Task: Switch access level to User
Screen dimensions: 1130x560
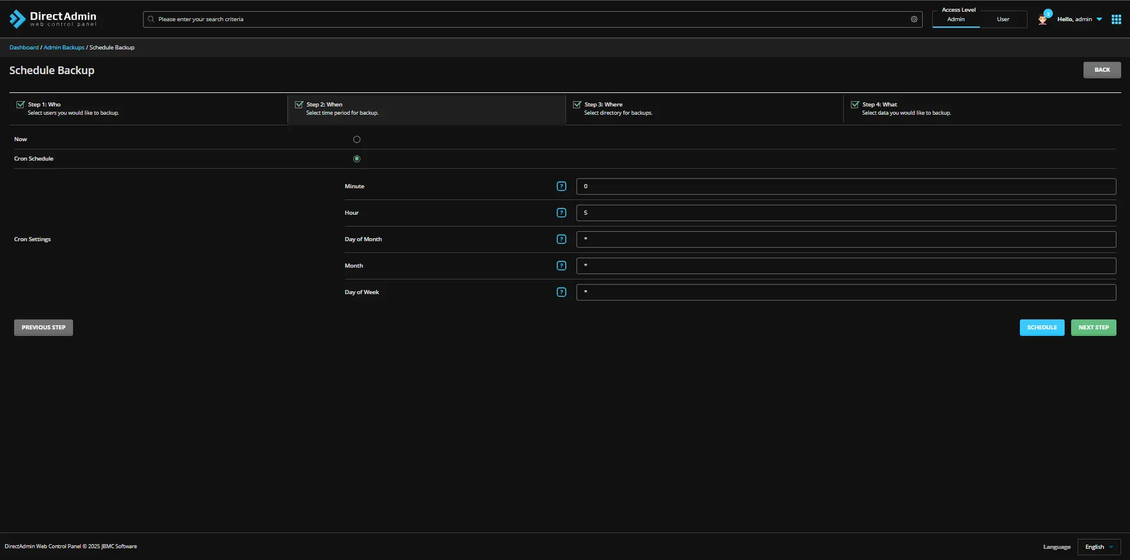Action: [x=1003, y=19]
